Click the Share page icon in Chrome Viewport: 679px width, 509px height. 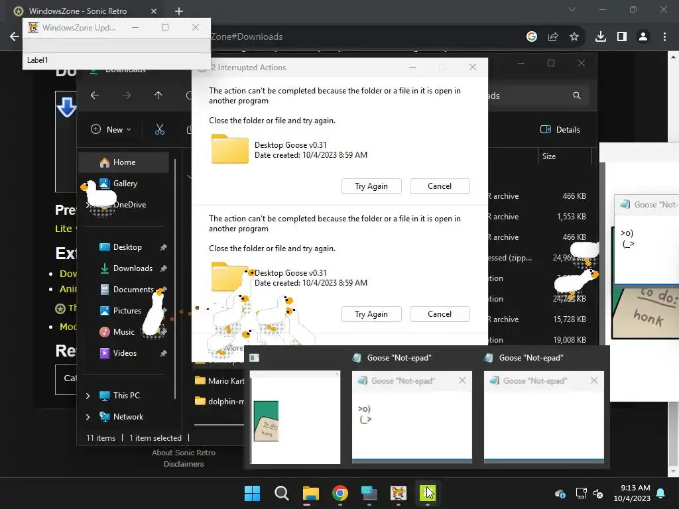pos(553,37)
